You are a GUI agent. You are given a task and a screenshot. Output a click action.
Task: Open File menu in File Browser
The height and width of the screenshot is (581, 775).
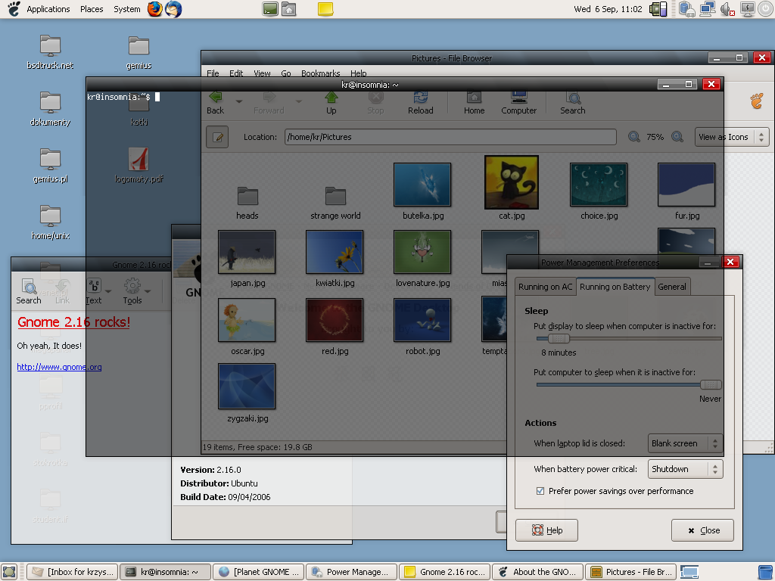pyautogui.click(x=213, y=73)
